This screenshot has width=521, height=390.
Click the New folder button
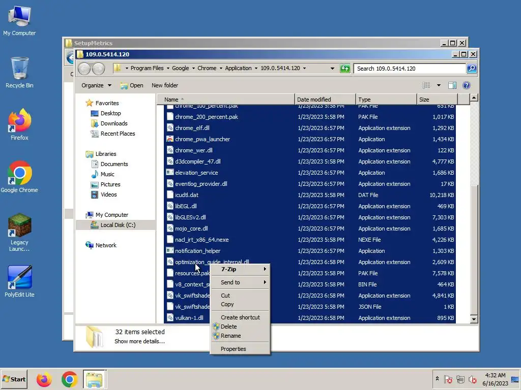(165, 85)
